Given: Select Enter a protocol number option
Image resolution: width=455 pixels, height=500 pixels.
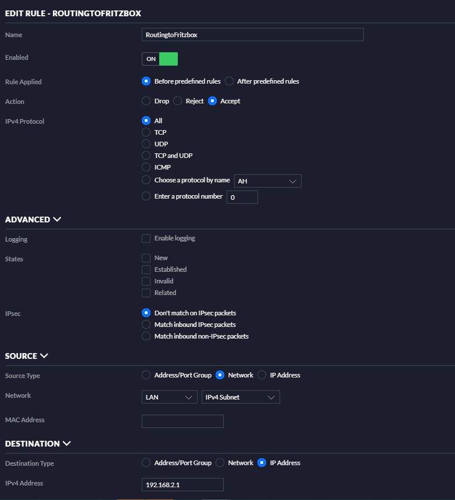Looking at the screenshot, I should tap(146, 196).
